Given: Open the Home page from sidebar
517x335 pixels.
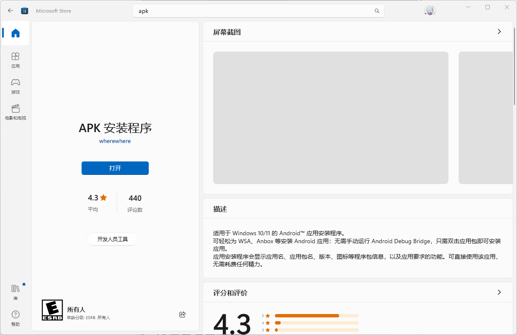Looking at the screenshot, I should point(16,33).
